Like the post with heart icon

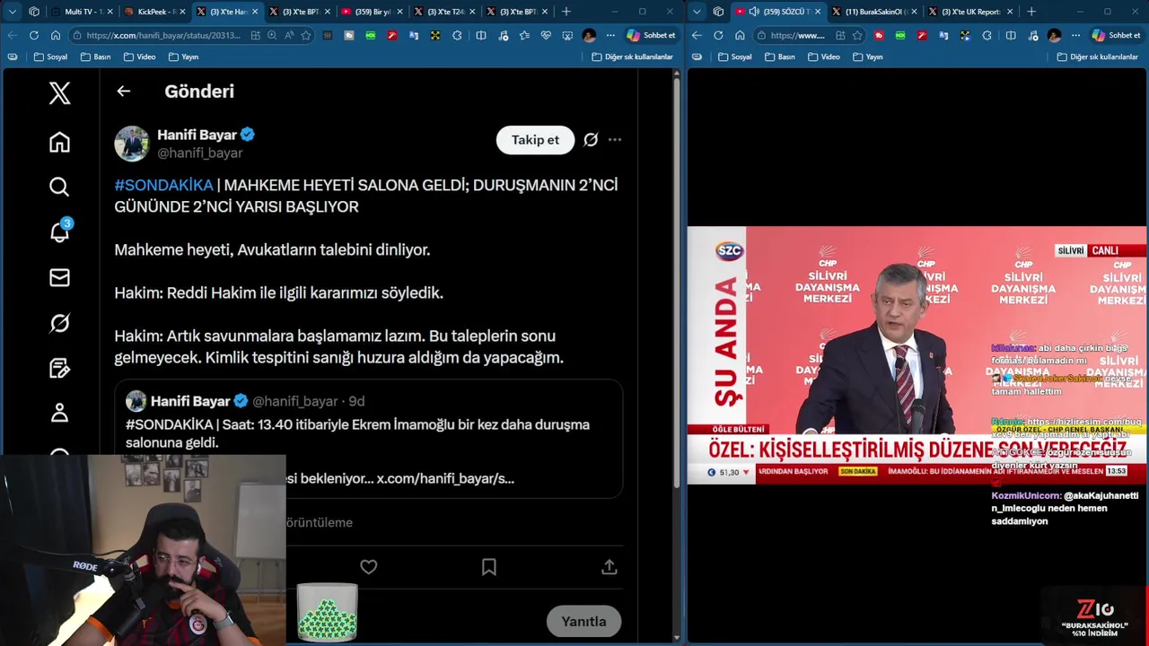[369, 567]
